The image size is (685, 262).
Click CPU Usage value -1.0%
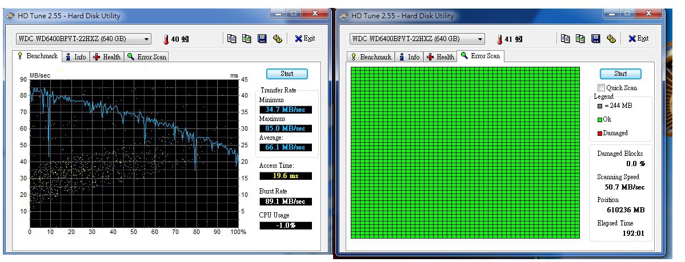[x=286, y=225]
